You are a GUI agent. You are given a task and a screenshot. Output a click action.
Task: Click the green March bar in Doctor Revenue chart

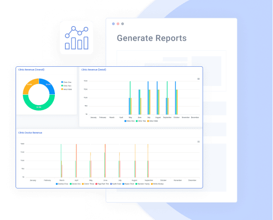[x=61, y=161]
